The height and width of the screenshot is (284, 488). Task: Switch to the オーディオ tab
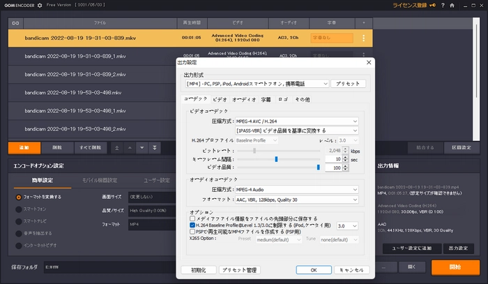point(243,100)
